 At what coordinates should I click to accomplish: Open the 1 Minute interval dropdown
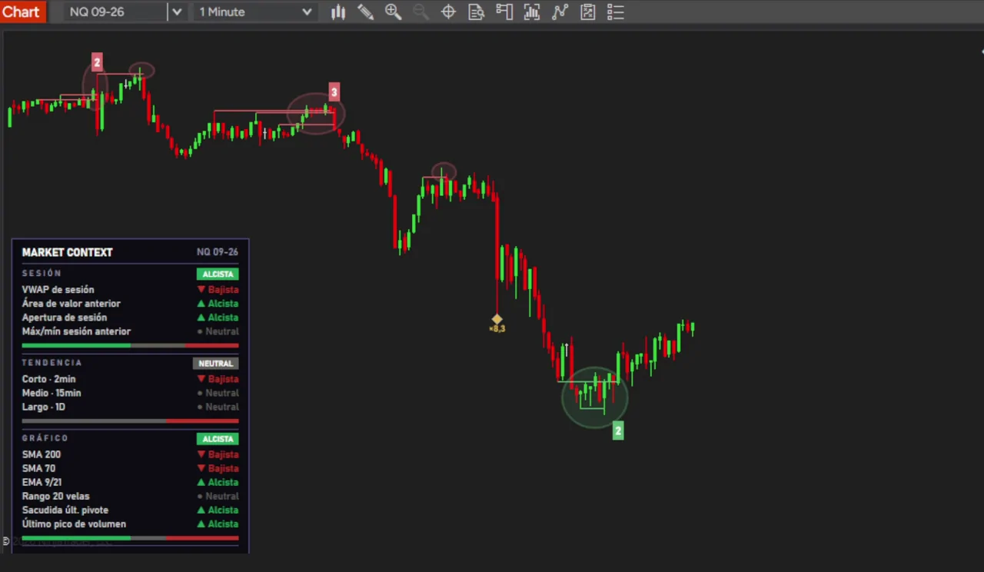(255, 12)
